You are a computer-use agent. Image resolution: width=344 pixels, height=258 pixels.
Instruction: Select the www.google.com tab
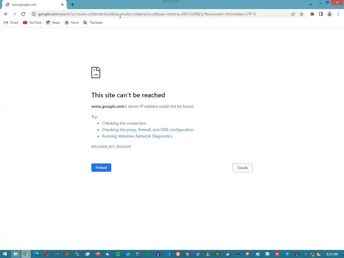coord(34,5)
